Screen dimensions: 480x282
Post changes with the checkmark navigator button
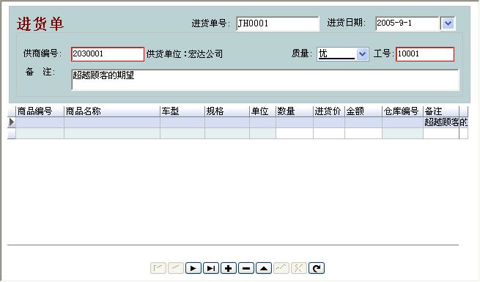tap(281, 268)
